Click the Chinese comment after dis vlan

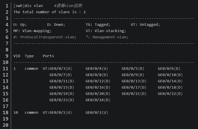68,6
